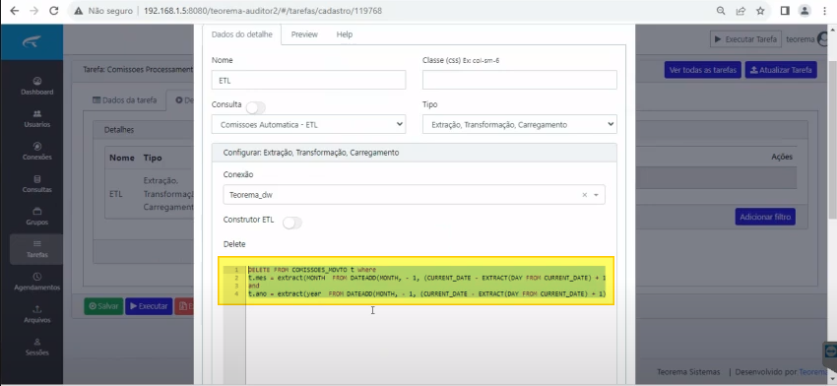Click blue Executar button
Viewport: 837px width, 386px height.
tap(149, 306)
